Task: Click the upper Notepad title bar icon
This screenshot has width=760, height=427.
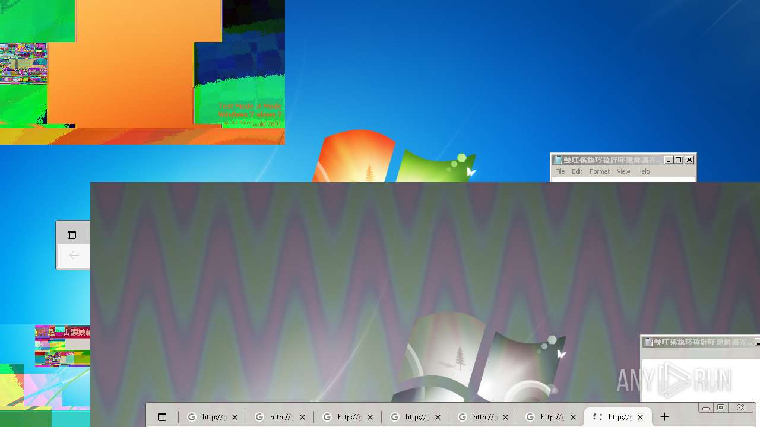Action: [558, 160]
